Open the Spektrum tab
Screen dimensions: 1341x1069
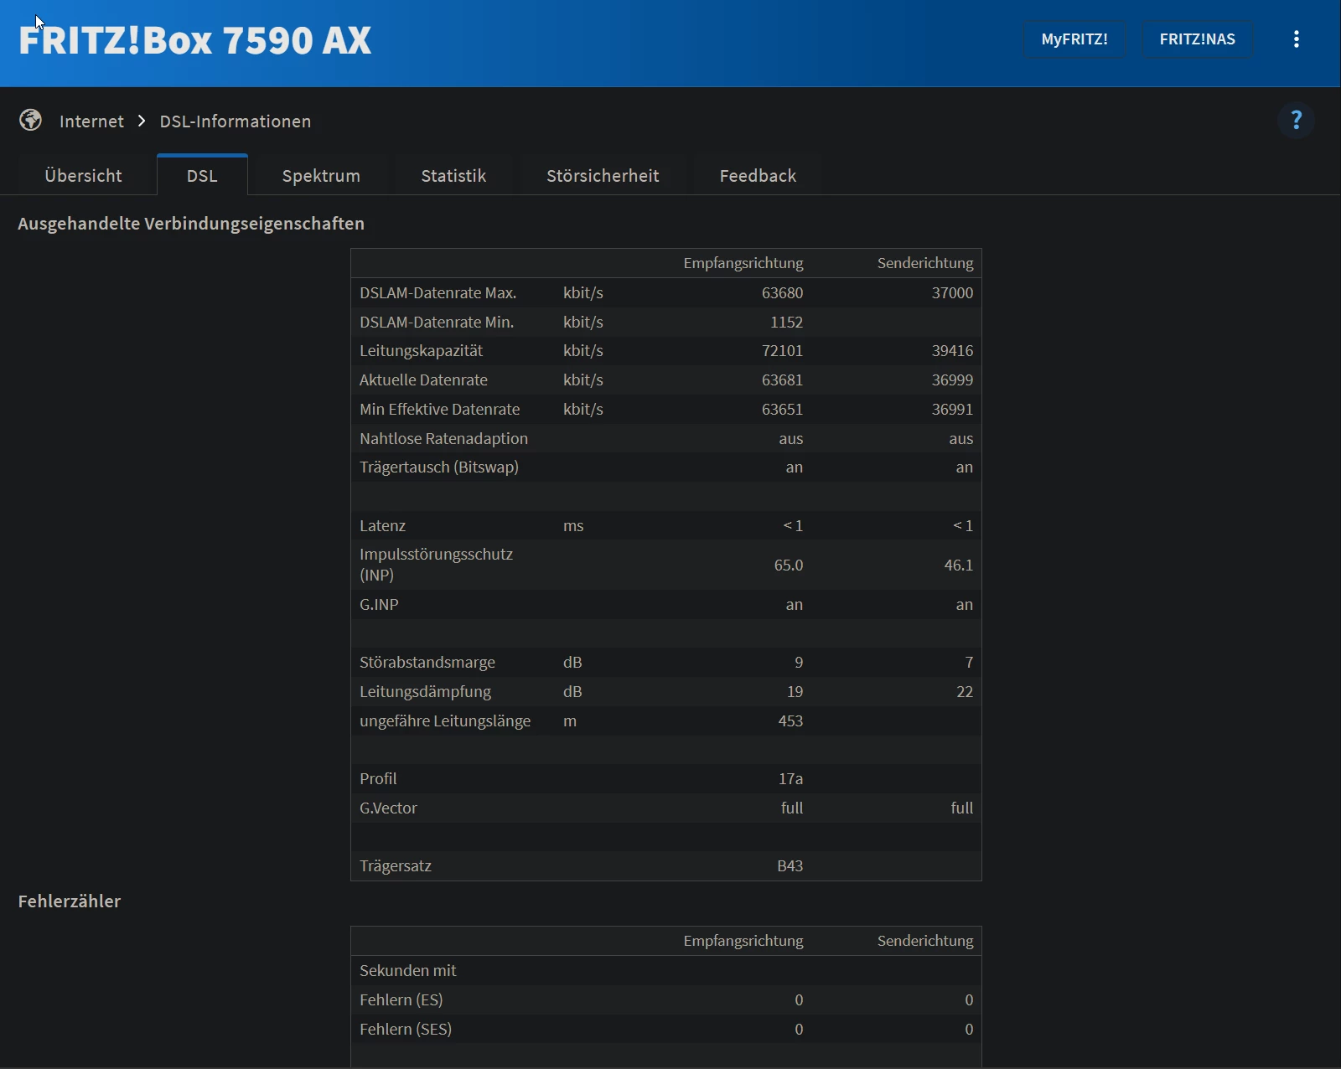tap(321, 175)
